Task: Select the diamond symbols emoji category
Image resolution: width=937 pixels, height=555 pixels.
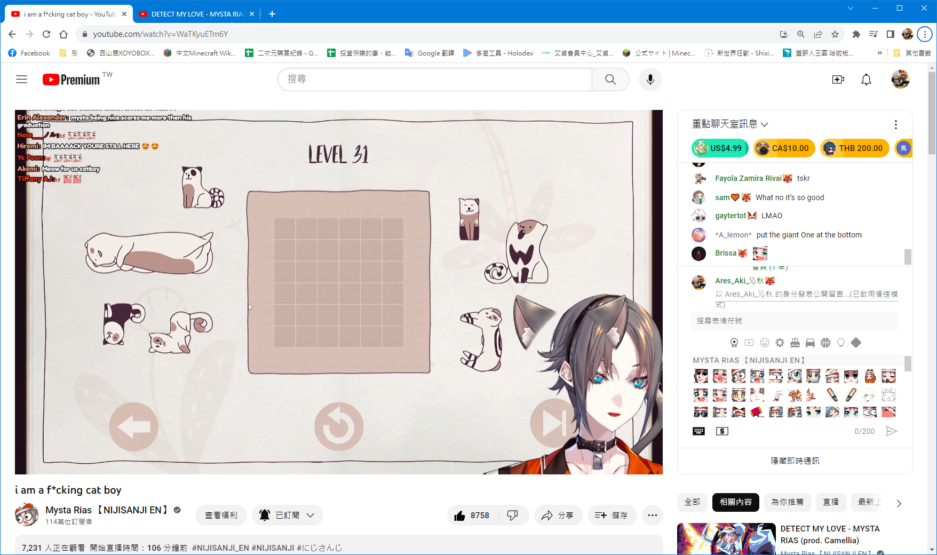Action: (856, 343)
